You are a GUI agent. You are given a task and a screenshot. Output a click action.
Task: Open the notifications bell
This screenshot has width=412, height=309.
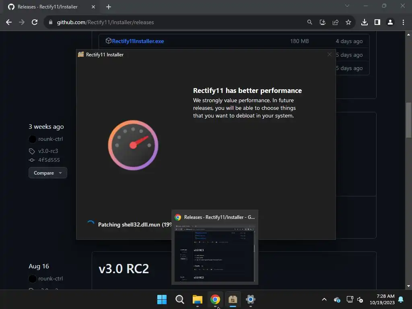401,299
